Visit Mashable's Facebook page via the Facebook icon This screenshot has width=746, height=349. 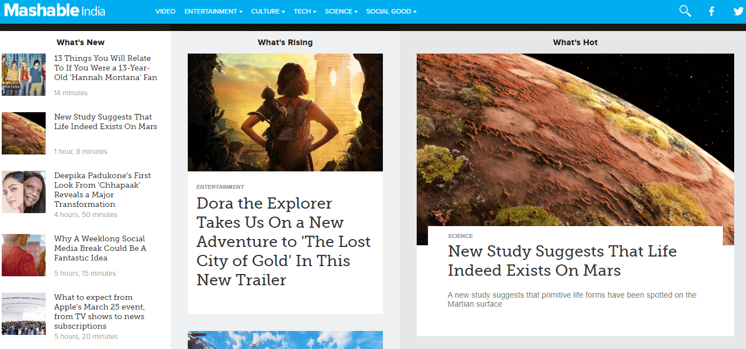pyautogui.click(x=711, y=11)
